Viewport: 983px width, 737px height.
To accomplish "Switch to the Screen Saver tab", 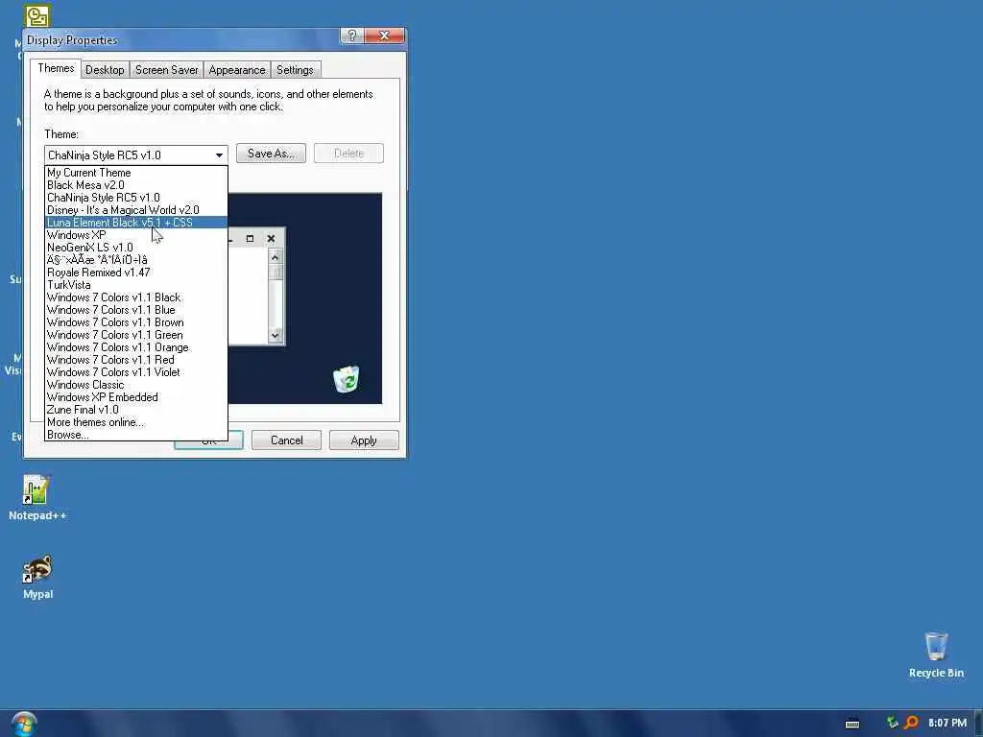I will (167, 69).
